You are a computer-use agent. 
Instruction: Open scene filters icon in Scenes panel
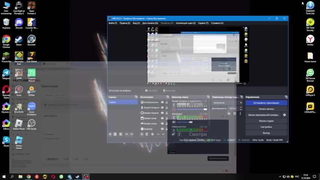[x=121, y=134]
